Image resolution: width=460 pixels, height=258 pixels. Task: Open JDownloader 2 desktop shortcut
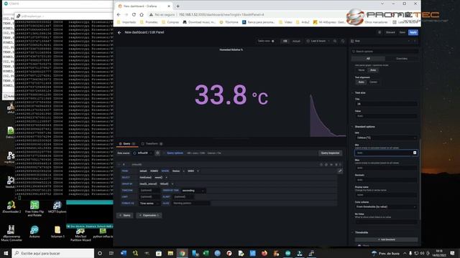point(11,207)
